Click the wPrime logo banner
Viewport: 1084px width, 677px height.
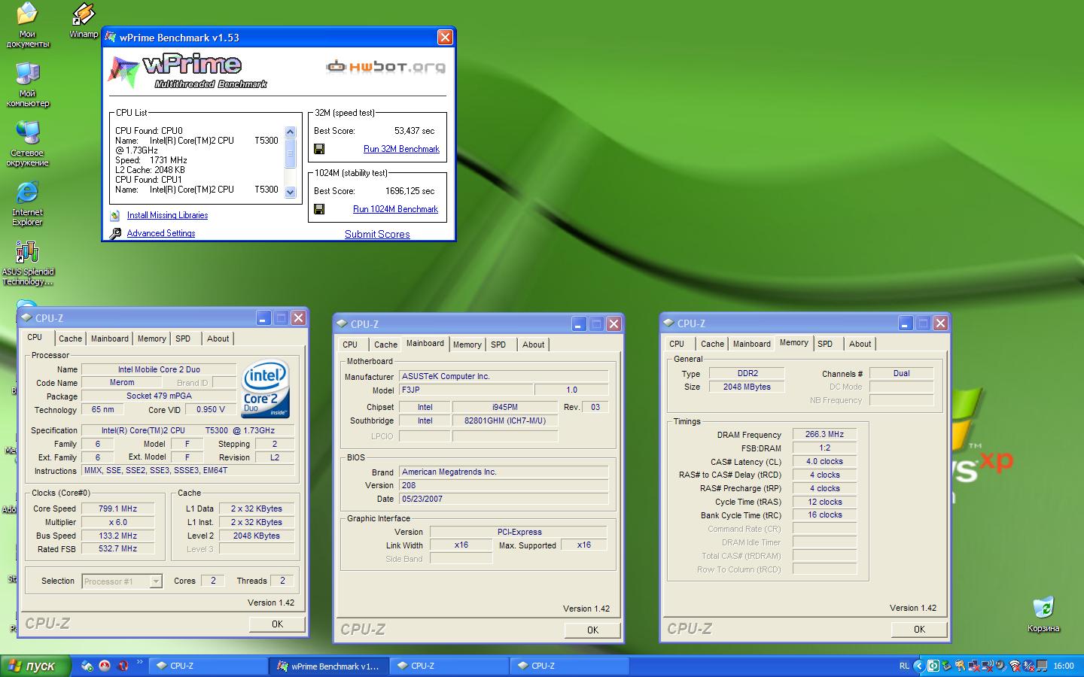(188, 71)
